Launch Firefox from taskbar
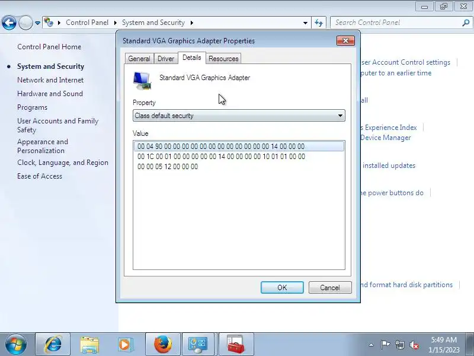This screenshot has width=474, height=356. [x=163, y=345]
